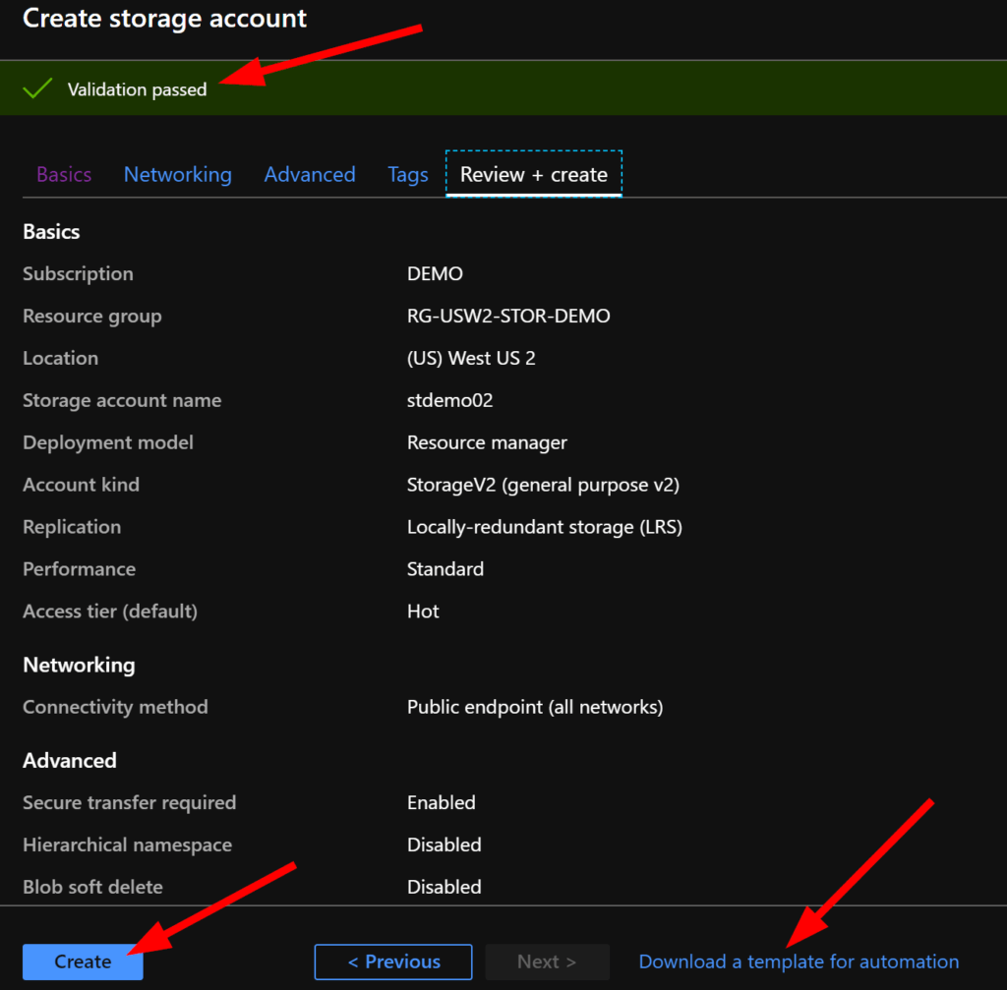Open Download a template for automation
This screenshot has width=1007, height=990.
pyautogui.click(x=799, y=961)
